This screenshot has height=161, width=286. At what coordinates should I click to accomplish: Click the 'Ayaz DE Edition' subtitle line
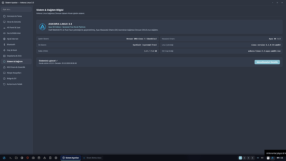click(67, 27)
